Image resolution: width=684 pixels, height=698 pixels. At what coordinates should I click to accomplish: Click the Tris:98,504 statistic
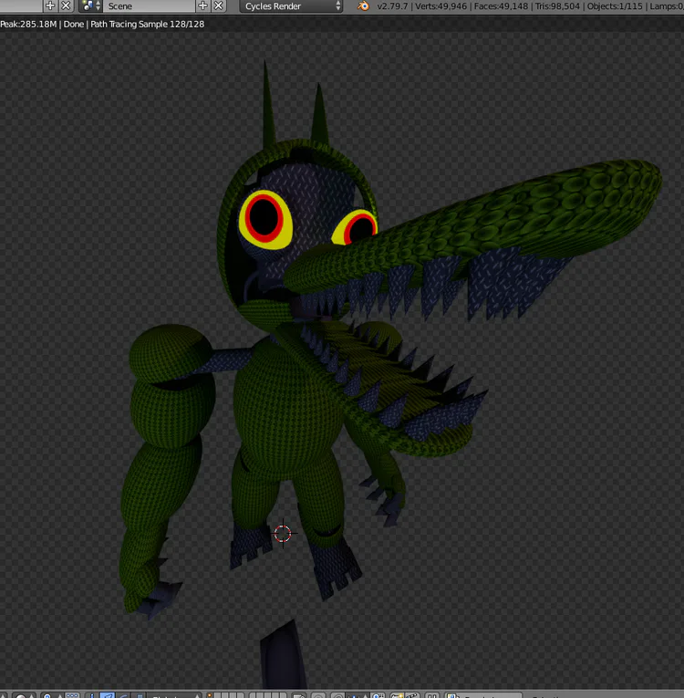tap(557, 6)
